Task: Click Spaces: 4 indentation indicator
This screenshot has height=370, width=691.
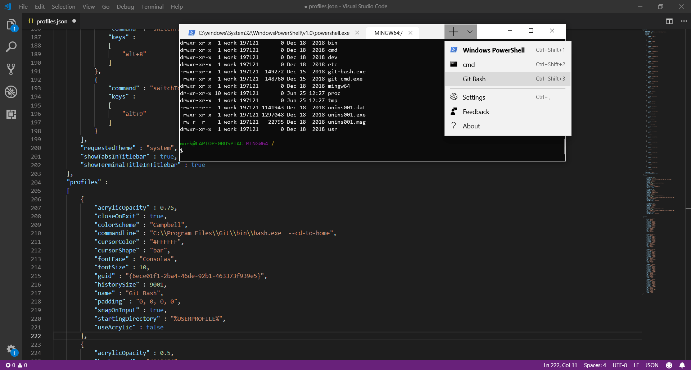Action: tap(595, 365)
